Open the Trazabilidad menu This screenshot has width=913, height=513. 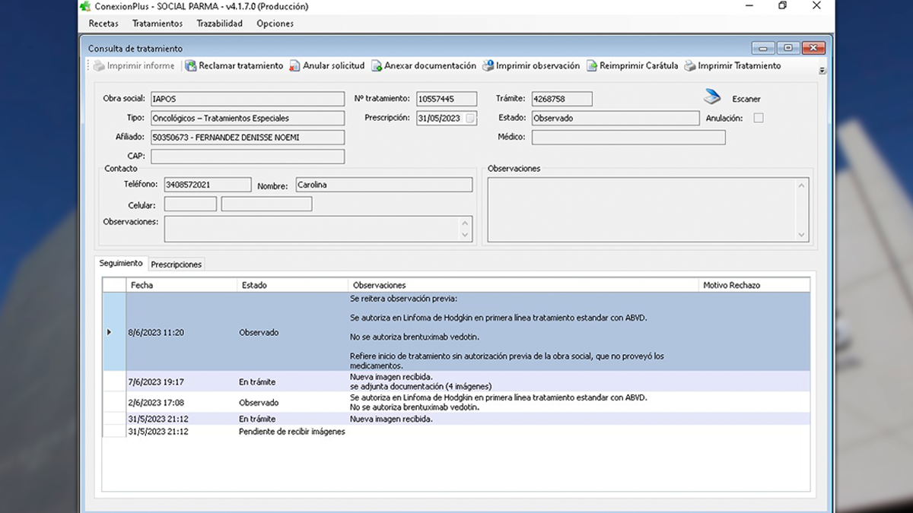[x=219, y=24]
